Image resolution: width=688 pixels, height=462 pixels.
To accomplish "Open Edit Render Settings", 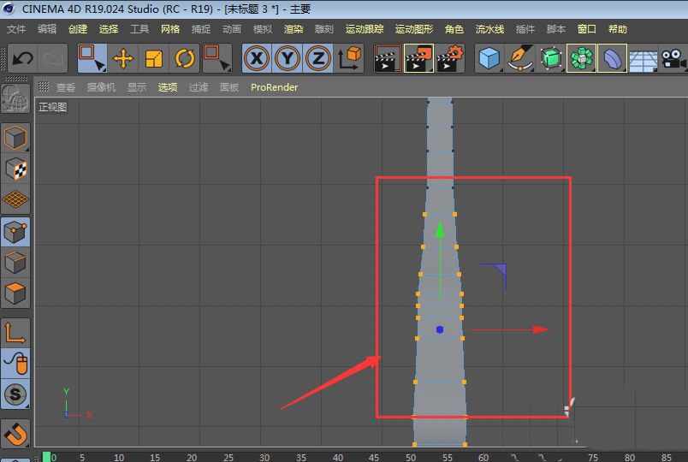I will point(450,58).
